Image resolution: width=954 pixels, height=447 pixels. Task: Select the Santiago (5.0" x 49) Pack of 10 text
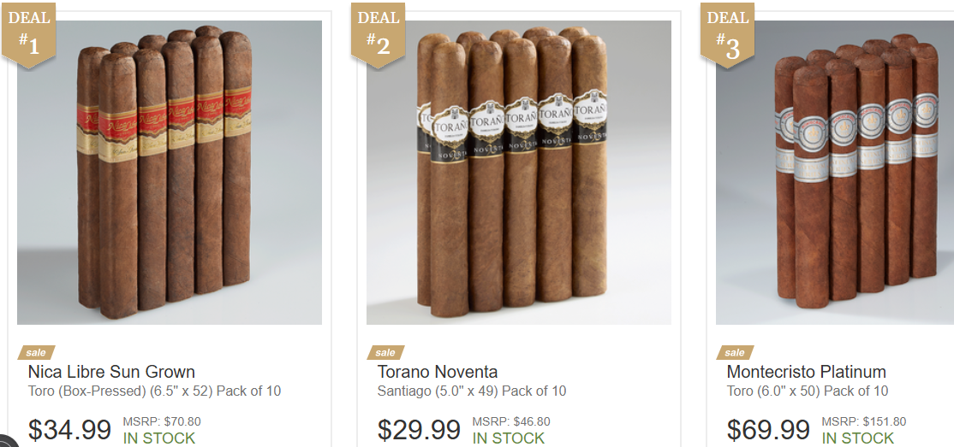pos(472,391)
